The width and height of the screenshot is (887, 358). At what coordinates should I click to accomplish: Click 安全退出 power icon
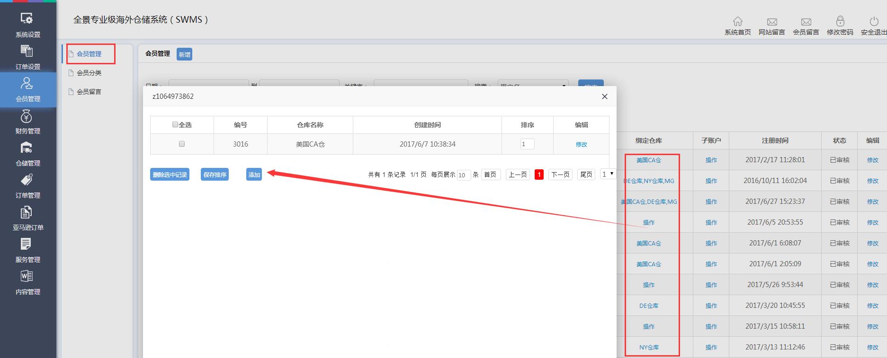(x=874, y=22)
